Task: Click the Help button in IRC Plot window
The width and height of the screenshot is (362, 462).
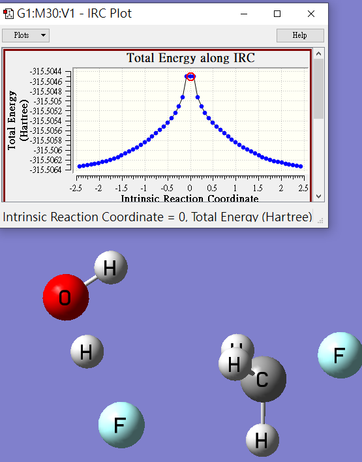Action: (x=300, y=35)
